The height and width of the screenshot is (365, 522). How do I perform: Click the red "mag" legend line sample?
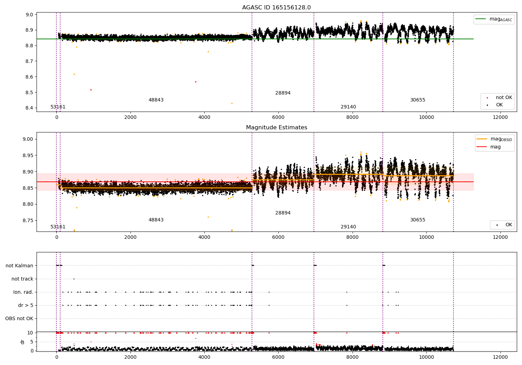pyautogui.click(x=482, y=147)
